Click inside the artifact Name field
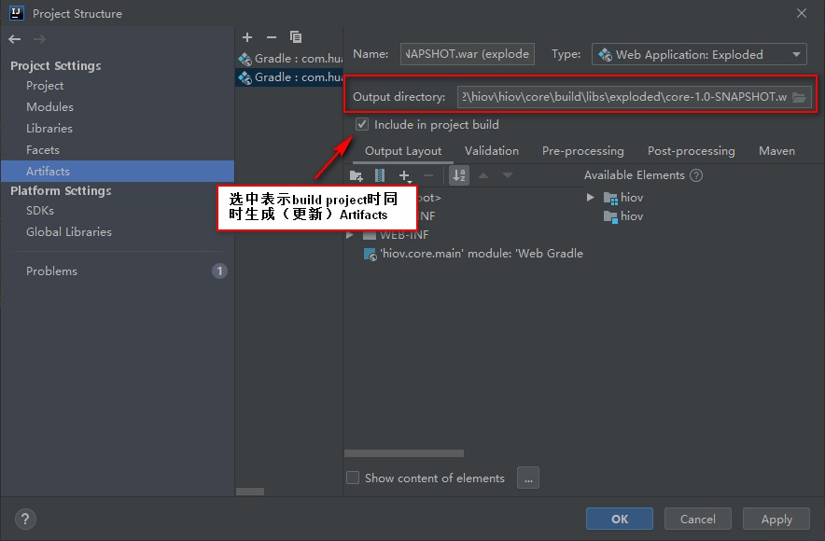 [467, 53]
